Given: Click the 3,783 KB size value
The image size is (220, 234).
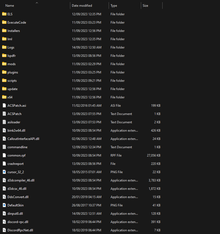Looking at the screenshot, I should tap(155, 180).
